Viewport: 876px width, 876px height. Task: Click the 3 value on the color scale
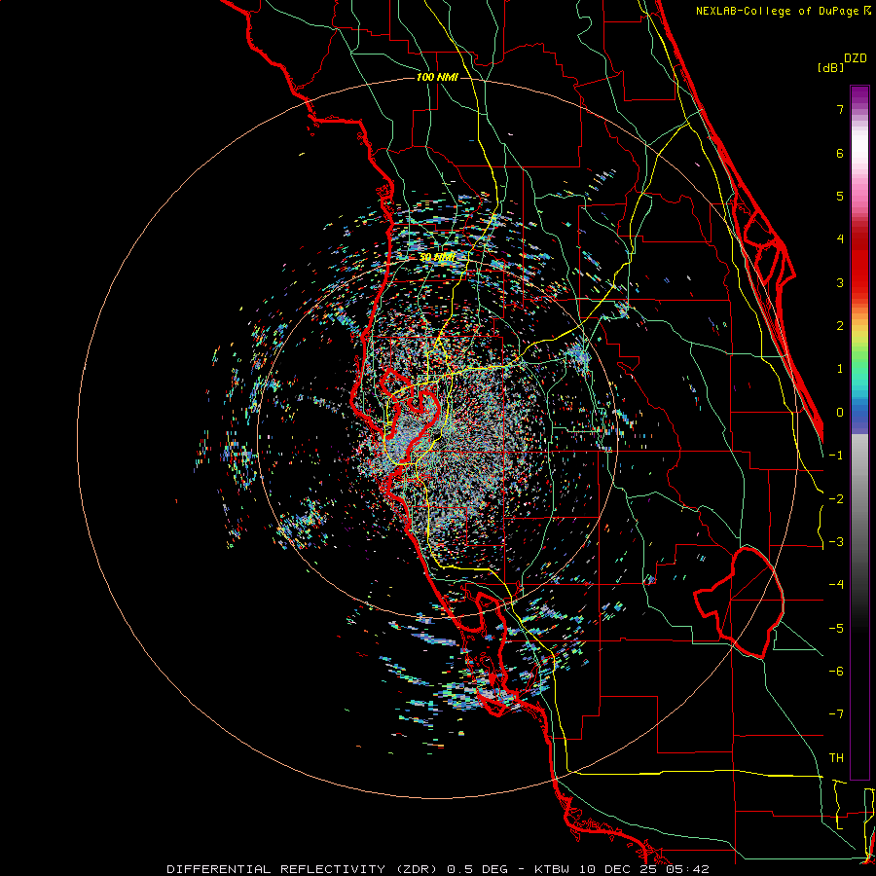pos(840,282)
